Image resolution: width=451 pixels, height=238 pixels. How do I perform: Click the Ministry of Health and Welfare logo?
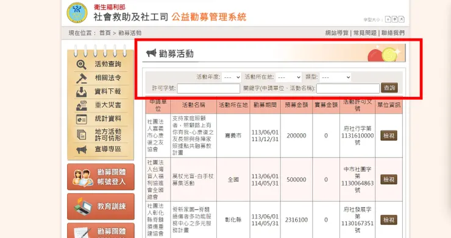77,13
